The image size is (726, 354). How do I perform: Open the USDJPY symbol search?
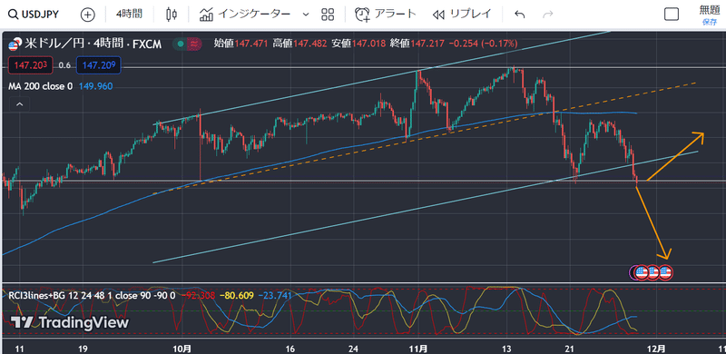point(34,15)
